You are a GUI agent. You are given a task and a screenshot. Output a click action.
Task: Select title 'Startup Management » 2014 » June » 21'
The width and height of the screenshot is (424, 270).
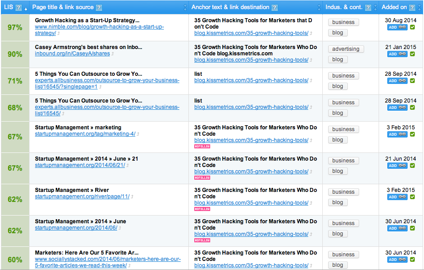click(87, 159)
